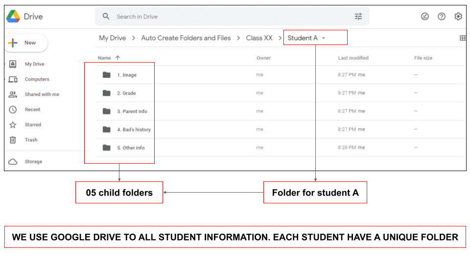
Task: Toggle name sort direction arrow
Action: pyautogui.click(x=117, y=58)
